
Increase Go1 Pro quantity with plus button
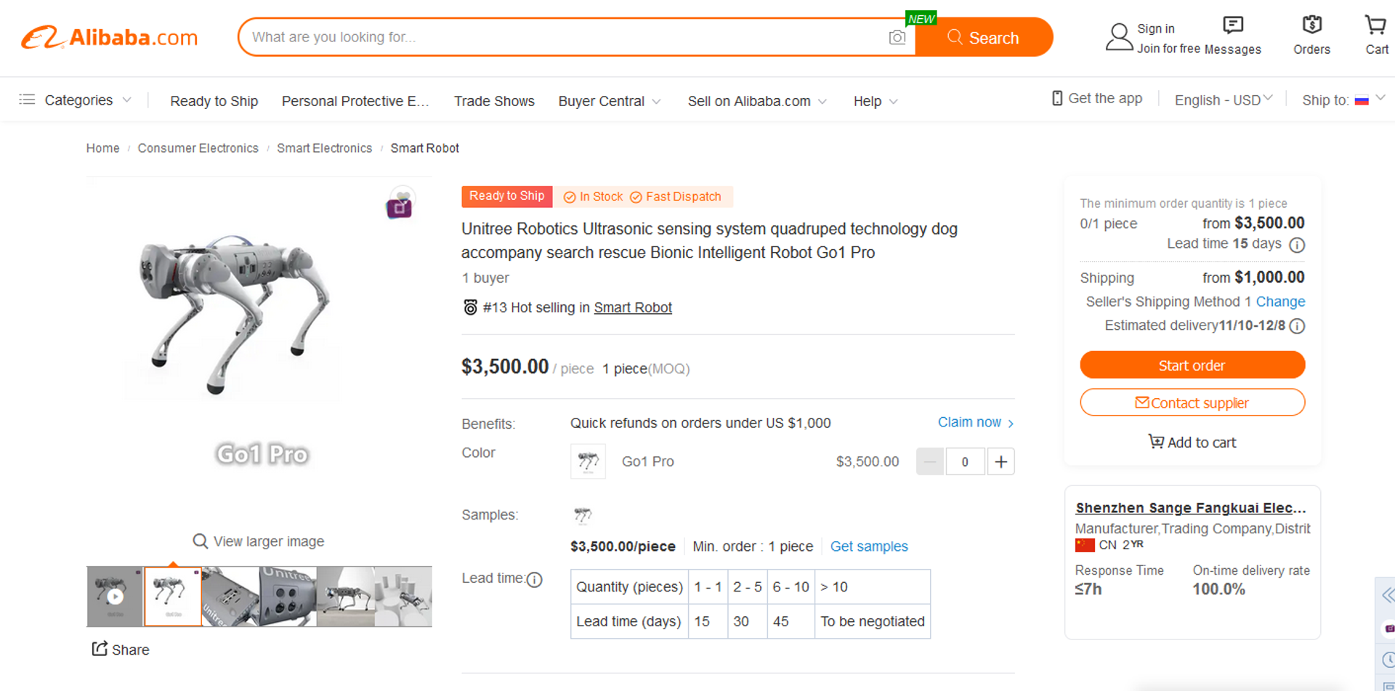click(1000, 461)
